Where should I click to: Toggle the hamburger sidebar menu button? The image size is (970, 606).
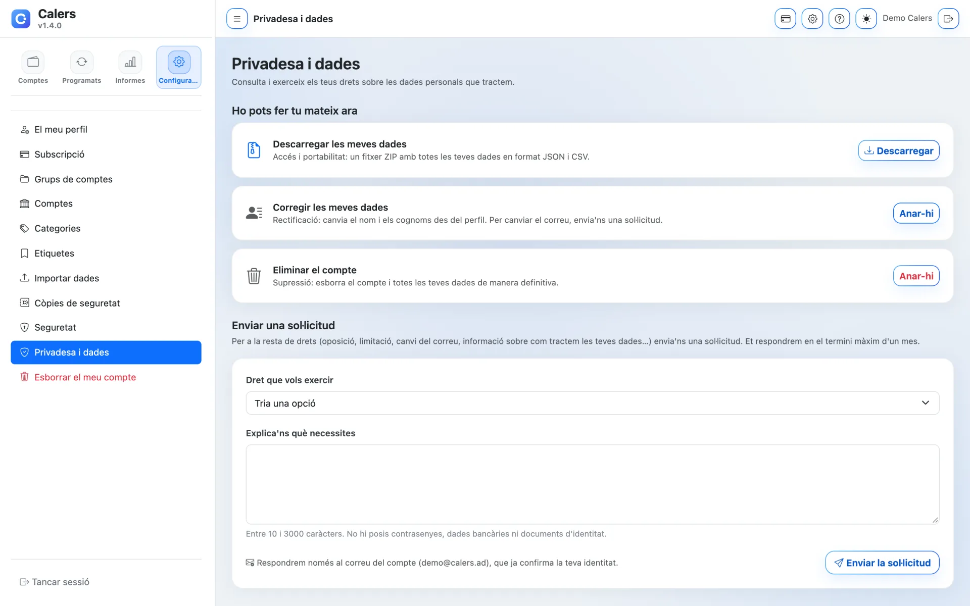coord(237,19)
